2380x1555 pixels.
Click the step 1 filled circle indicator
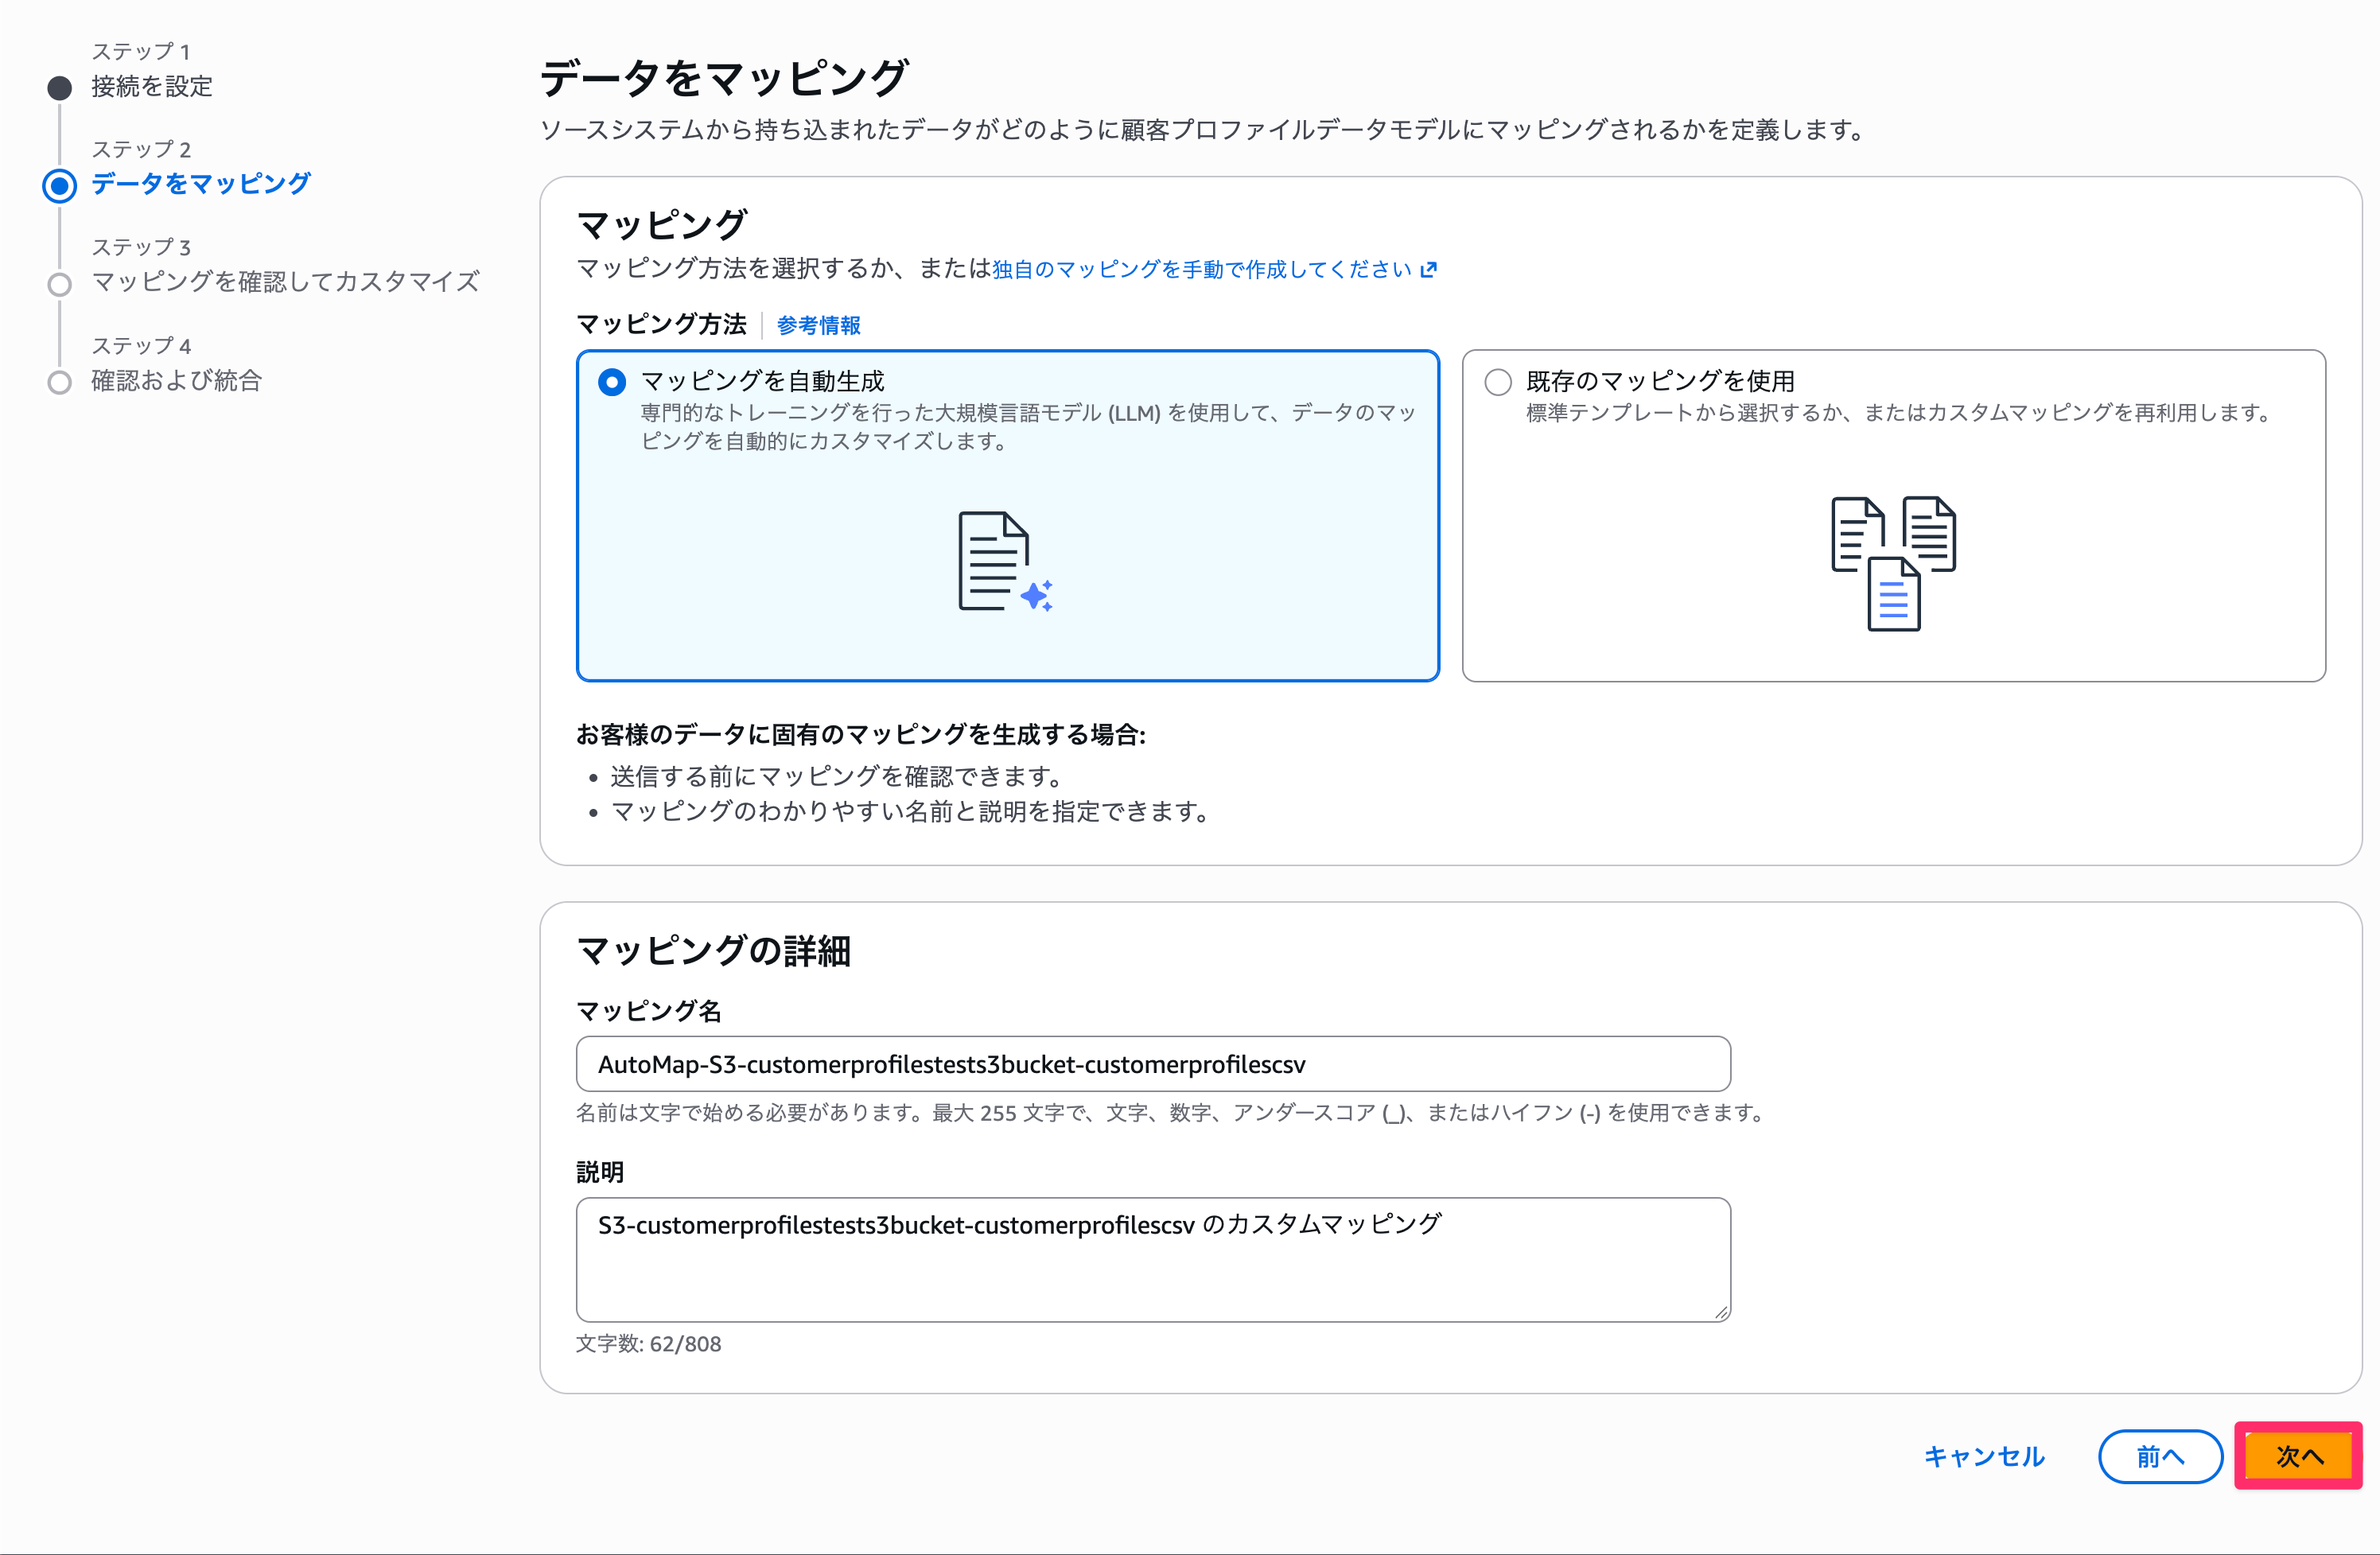coord(60,88)
